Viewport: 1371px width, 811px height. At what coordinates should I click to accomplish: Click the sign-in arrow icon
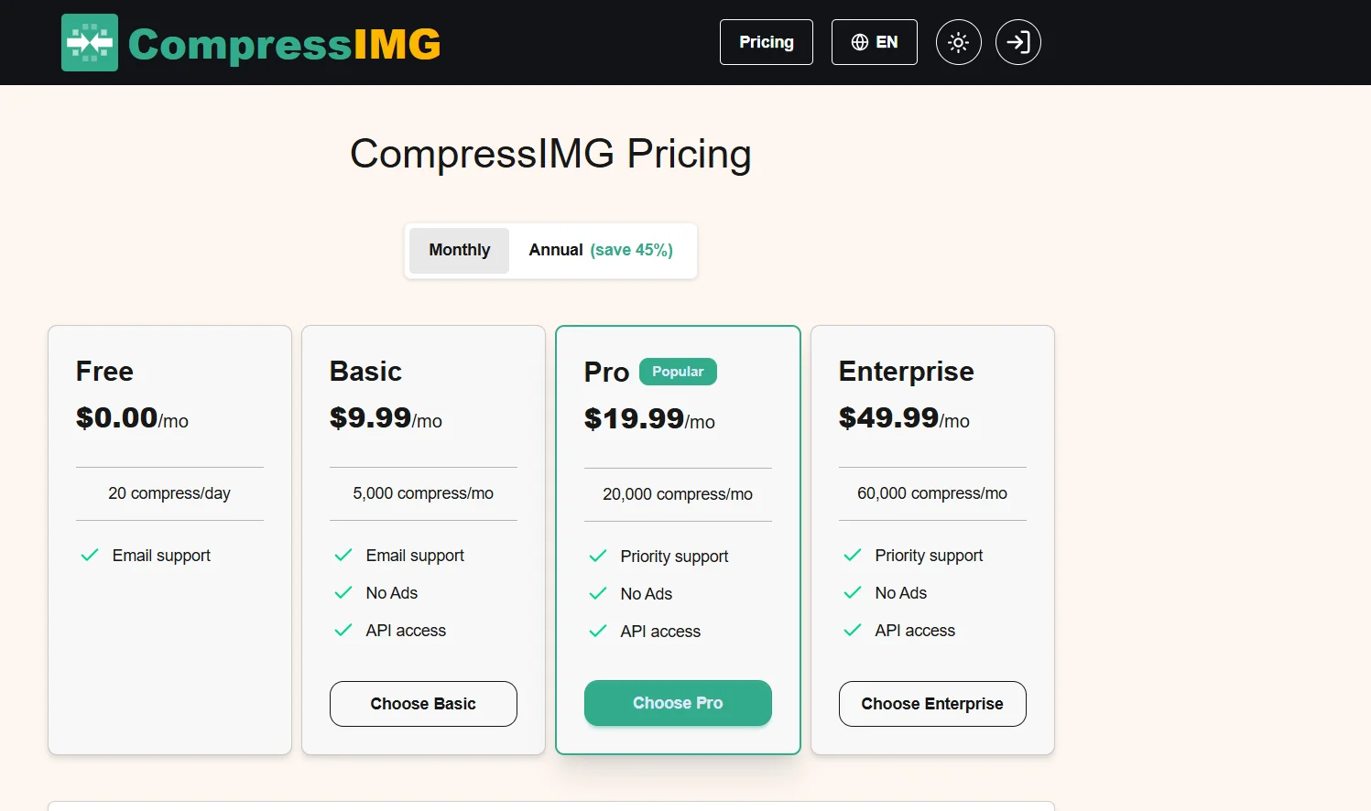(x=1017, y=42)
